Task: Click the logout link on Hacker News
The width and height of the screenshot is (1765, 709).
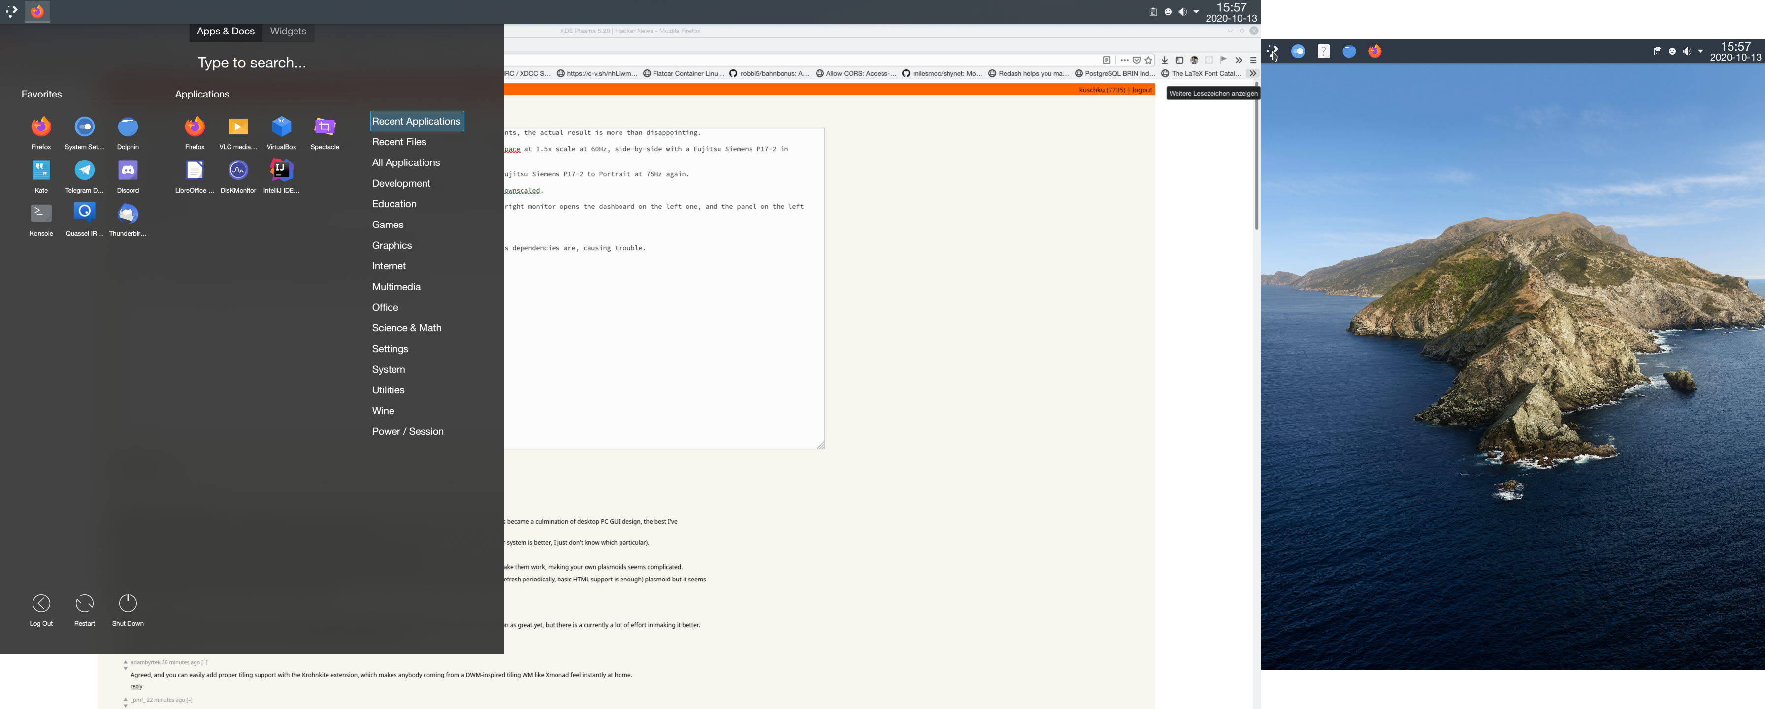Action: click(x=1142, y=90)
